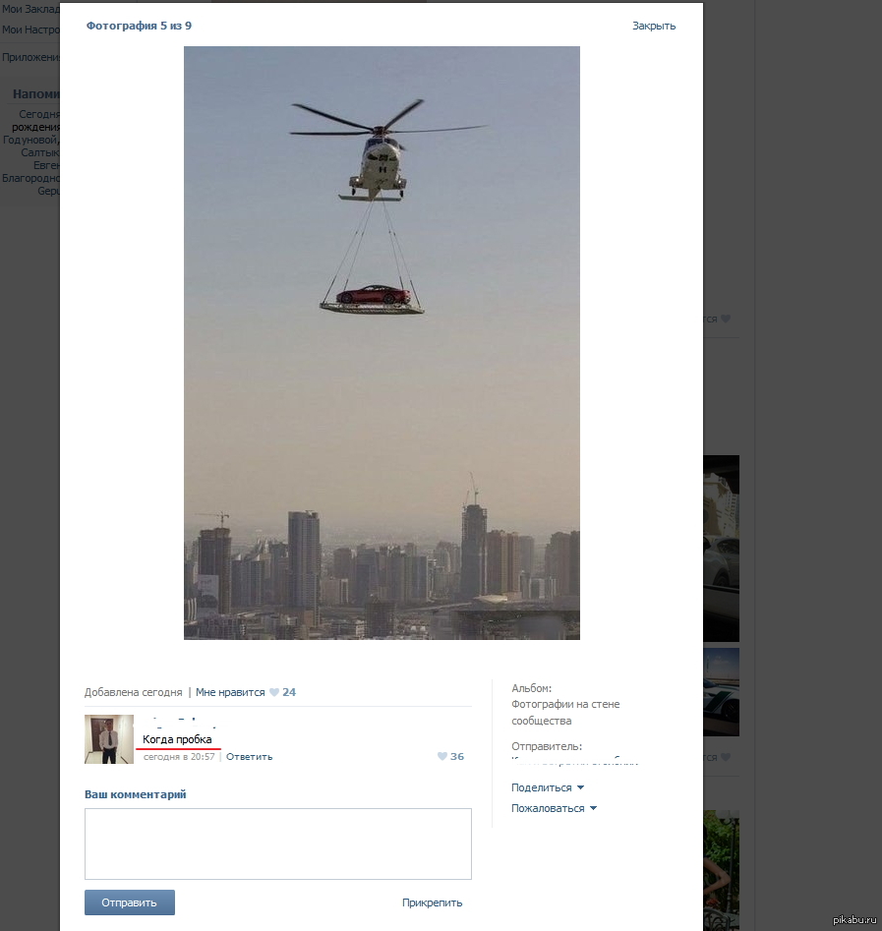This screenshot has height=931, width=882.
Task: Toggle Мне нравится on the photo
Action: (x=230, y=692)
